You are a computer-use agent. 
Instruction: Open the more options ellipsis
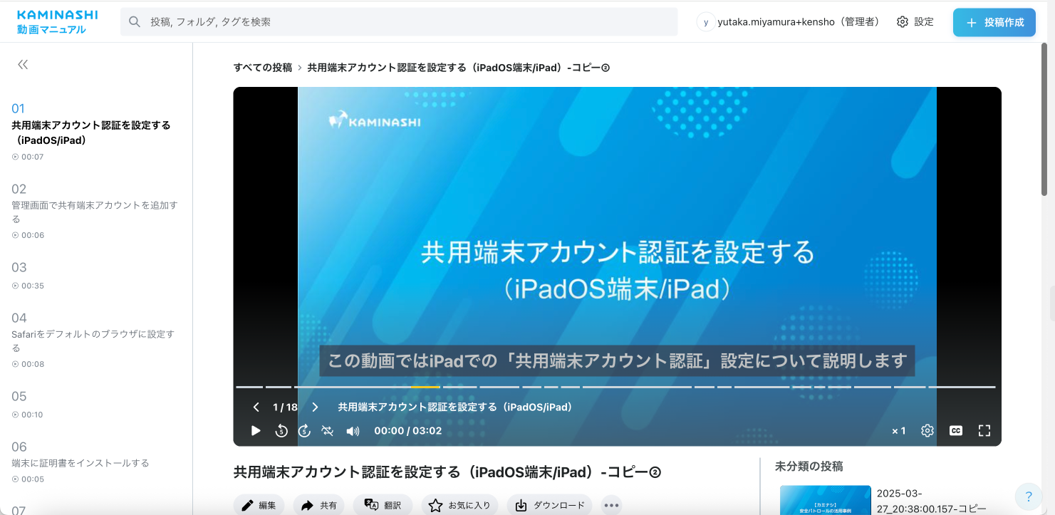(x=611, y=505)
